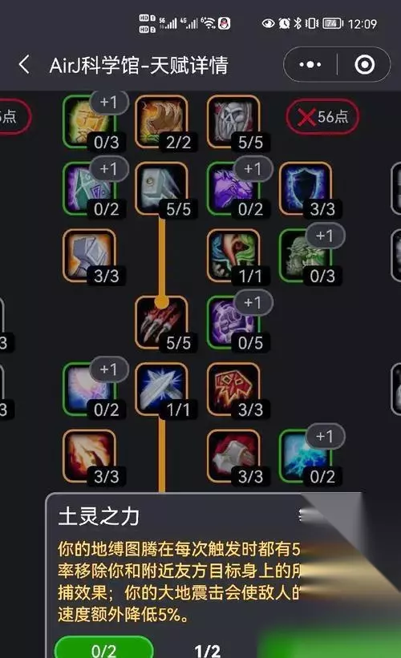Open the mini program more options menu
The height and width of the screenshot is (658, 401).
310,65
